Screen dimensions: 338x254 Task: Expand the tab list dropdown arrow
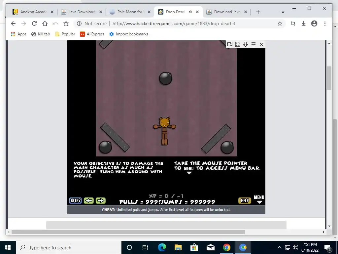pos(283,12)
